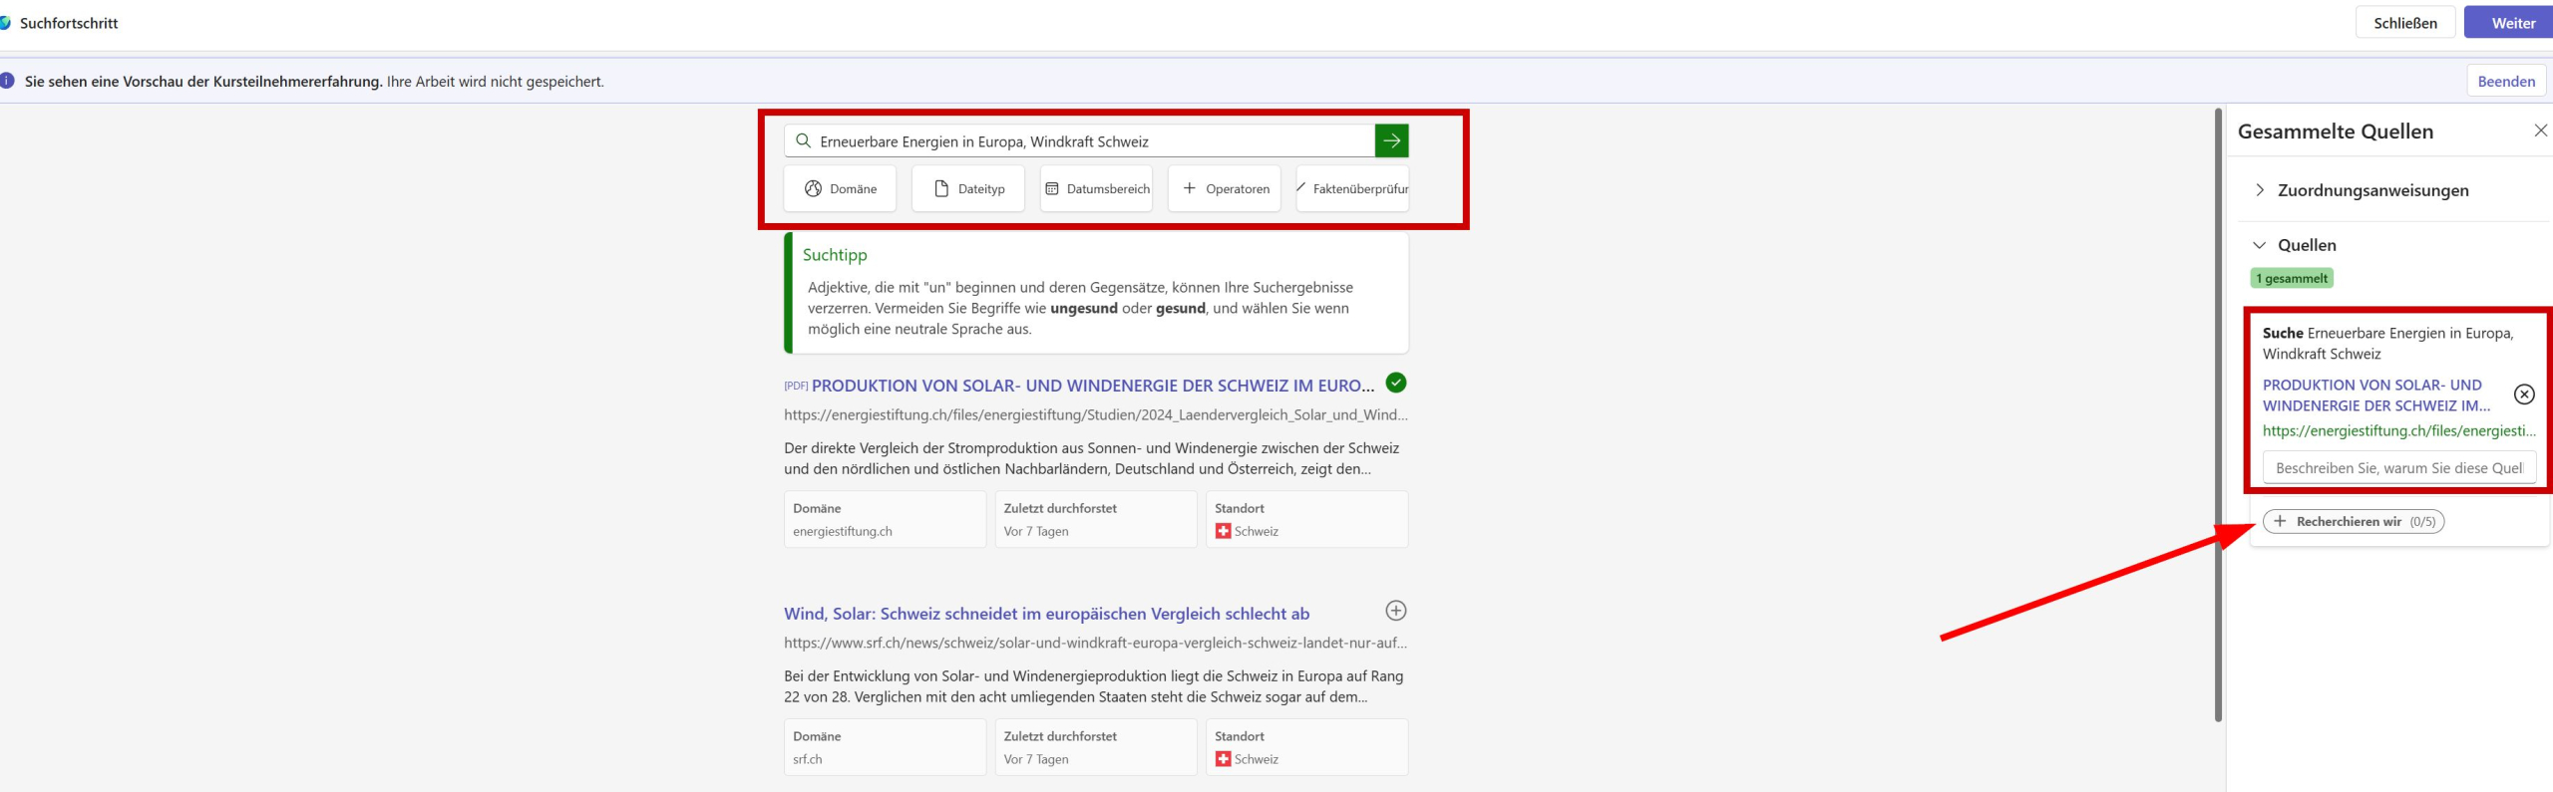Open the Datumsbereich filter
The image size is (2553, 792).
[x=1096, y=189]
